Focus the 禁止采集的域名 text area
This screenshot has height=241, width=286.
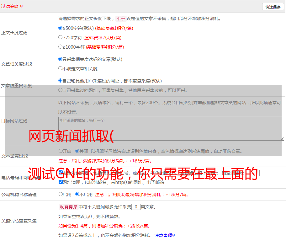click(x=171, y=129)
